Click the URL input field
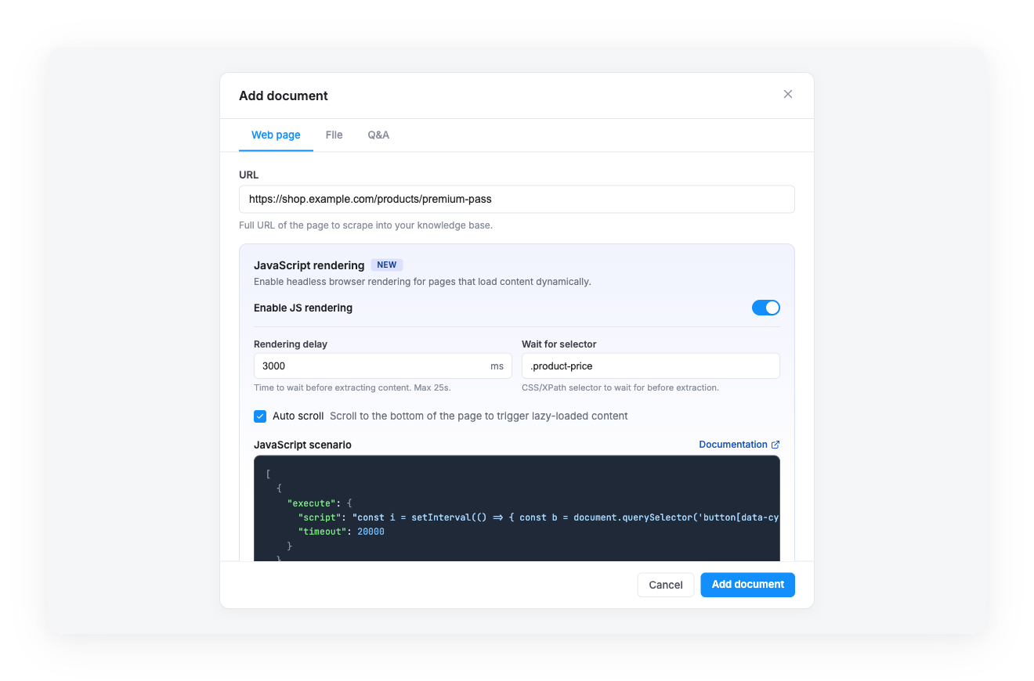 pos(517,199)
